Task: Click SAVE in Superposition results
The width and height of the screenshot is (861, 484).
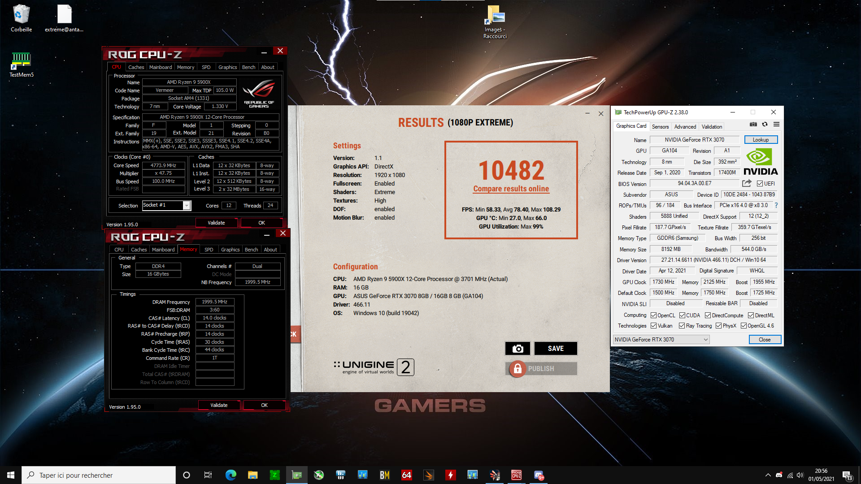Action: pos(556,348)
